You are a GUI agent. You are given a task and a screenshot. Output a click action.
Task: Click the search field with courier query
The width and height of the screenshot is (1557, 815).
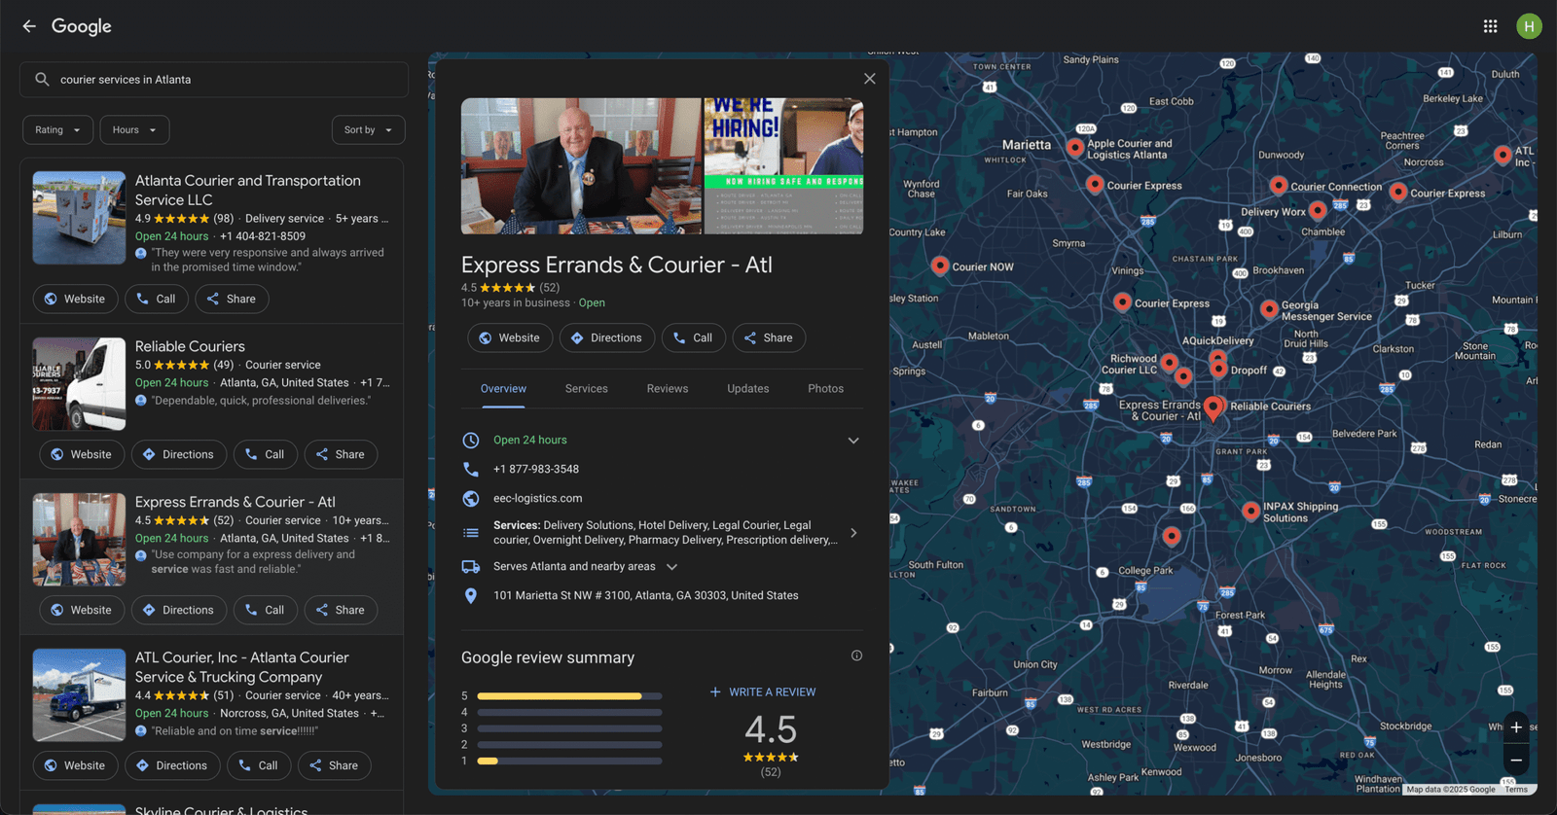point(214,80)
